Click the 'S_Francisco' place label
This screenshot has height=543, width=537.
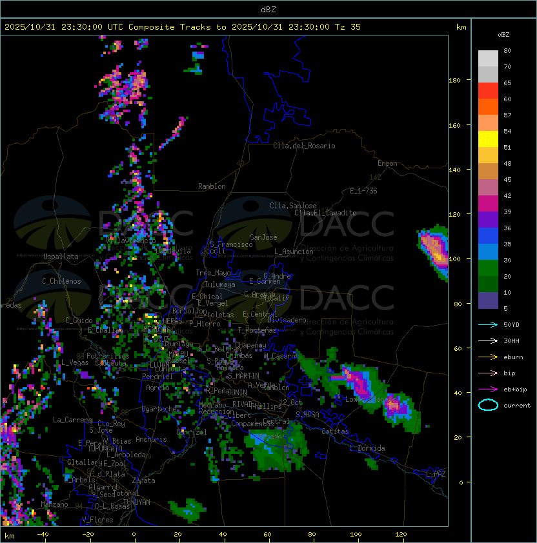coord(231,244)
